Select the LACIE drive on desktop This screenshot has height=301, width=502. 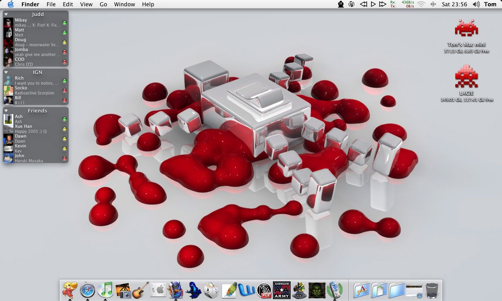click(x=466, y=78)
